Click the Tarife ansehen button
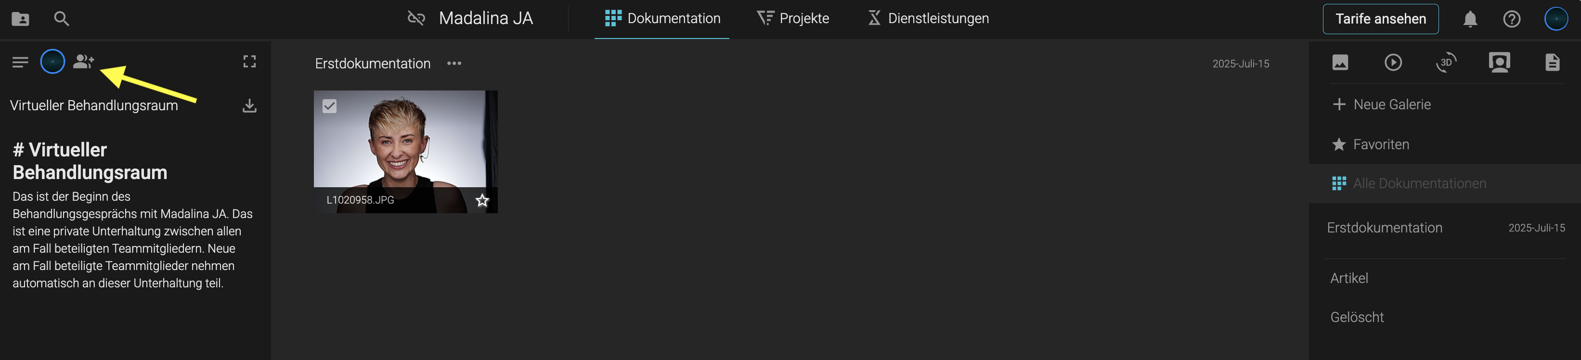 (x=1380, y=19)
